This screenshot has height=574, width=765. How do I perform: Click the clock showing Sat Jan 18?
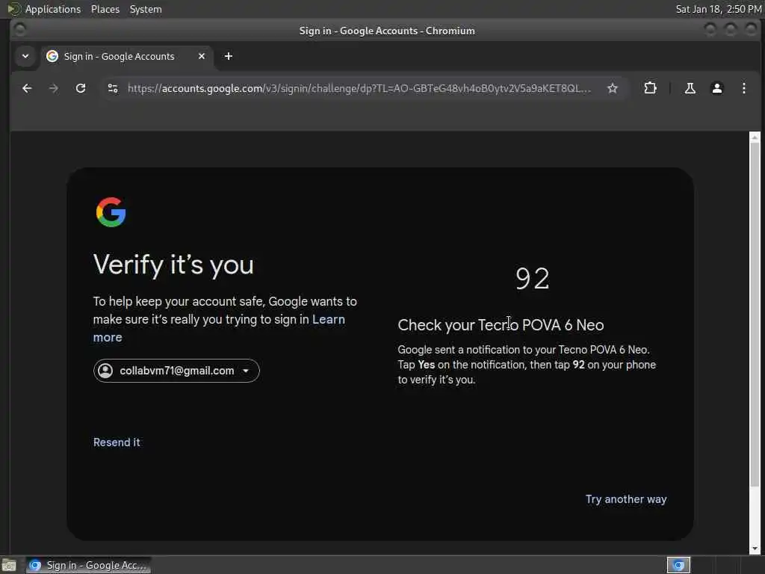[x=718, y=9]
